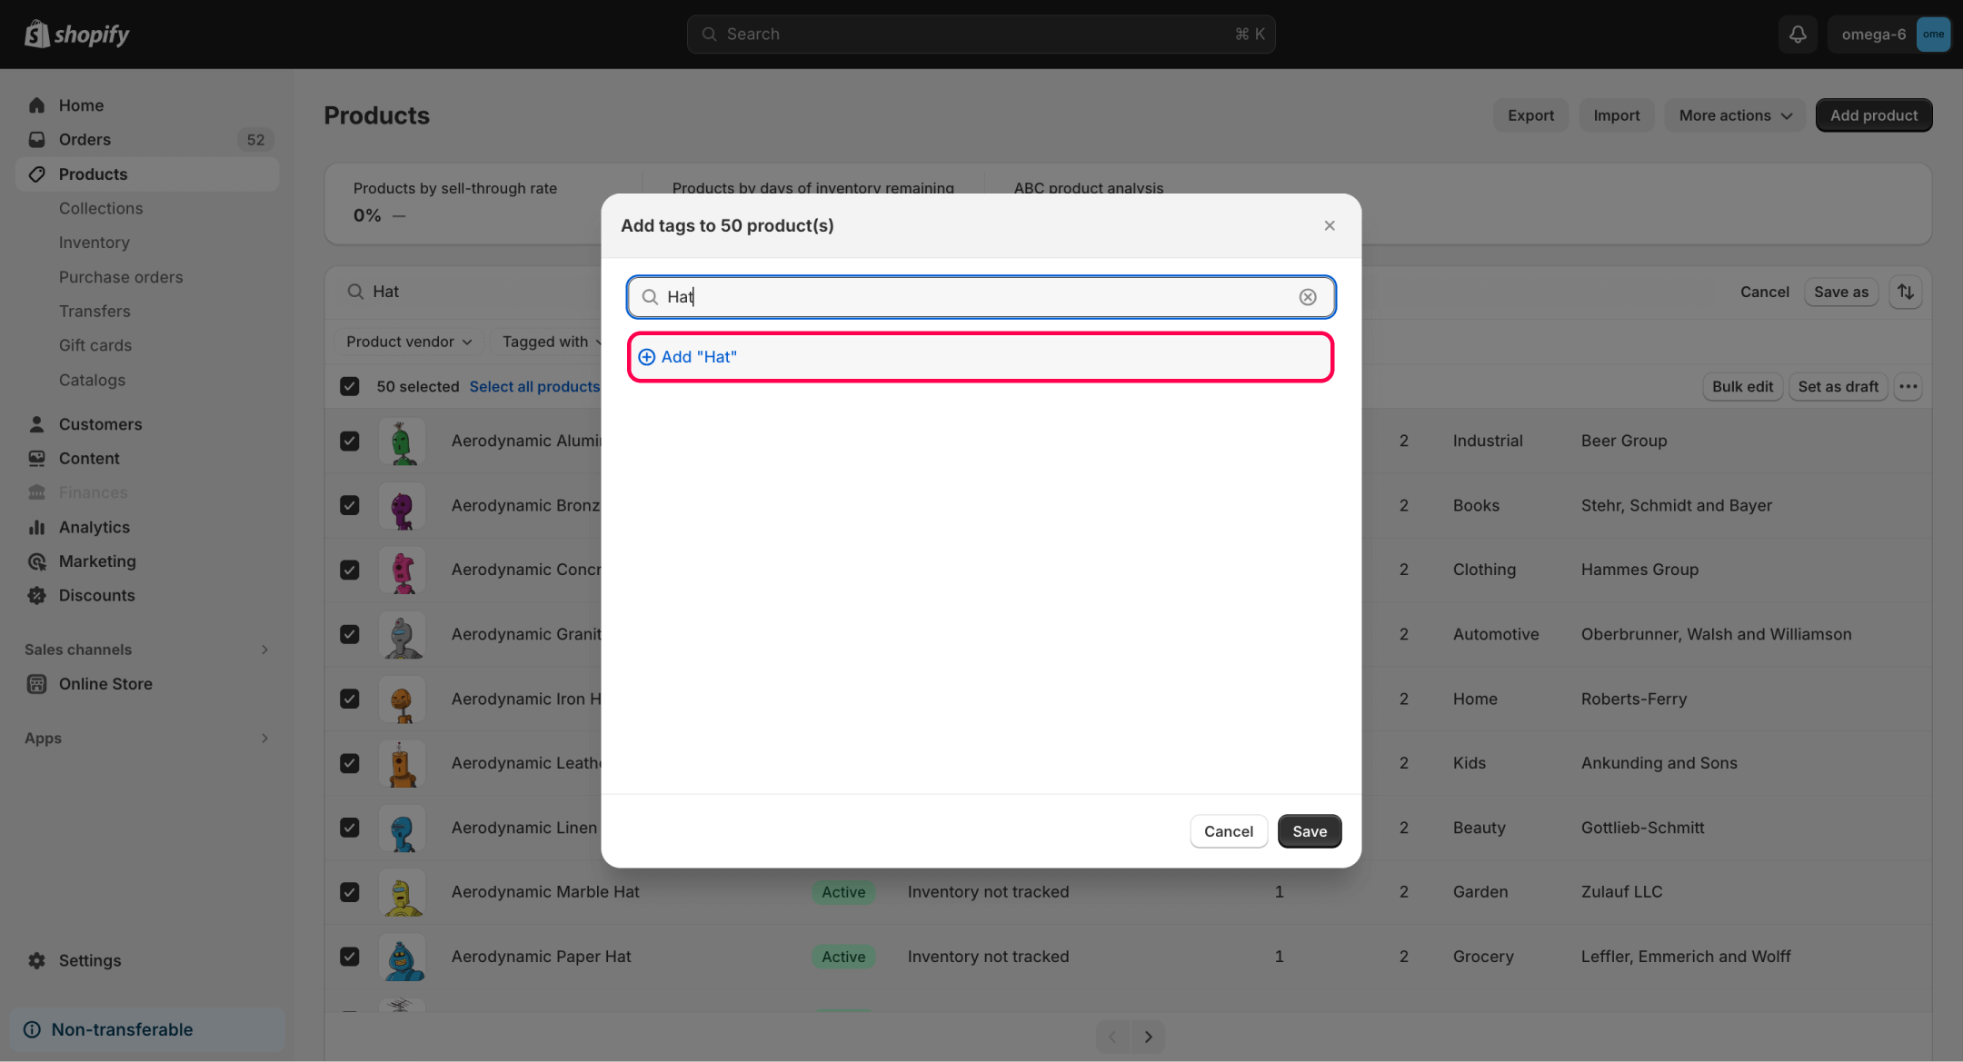Click the Analytics bar chart icon
Viewport: 1963px width, 1062px height.
(x=37, y=527)
